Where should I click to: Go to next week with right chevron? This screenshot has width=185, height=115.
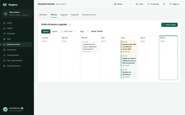pos(88,31)
